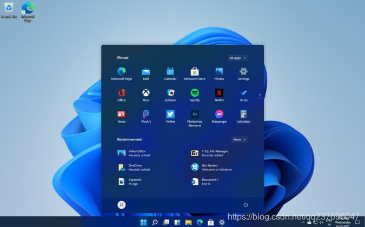Click the ENG IN language indicator
The image size is (365, 227).
[329, 223]
